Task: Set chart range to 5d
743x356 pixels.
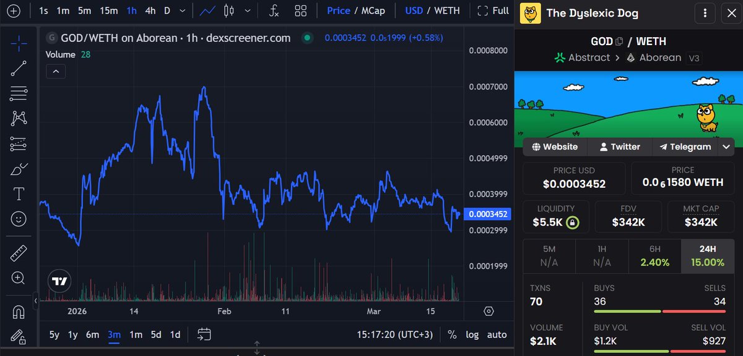Action: click(156, 334)
